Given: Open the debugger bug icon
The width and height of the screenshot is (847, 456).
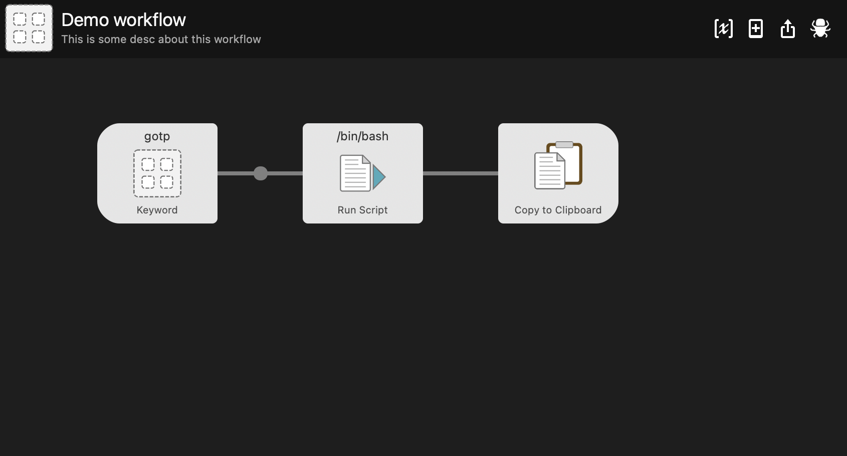Looking at the screenshot, I should click(x=820, y=29).
